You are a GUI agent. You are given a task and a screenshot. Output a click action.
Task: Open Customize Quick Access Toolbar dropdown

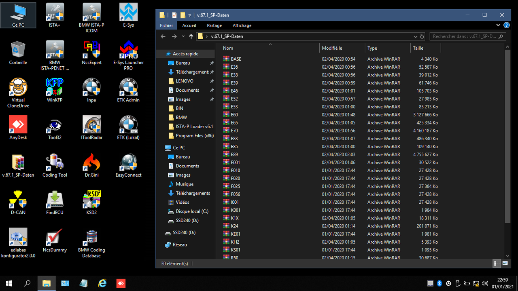pyautogui.click(x=190, y=15)
